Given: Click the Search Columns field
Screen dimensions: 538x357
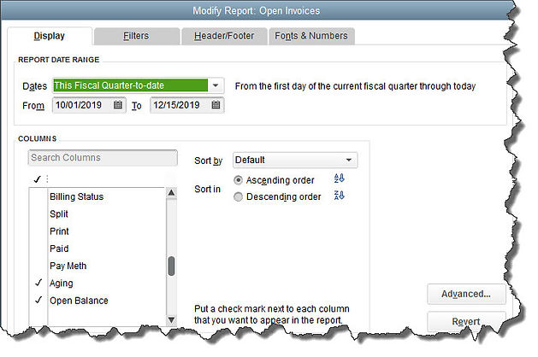Looking at the screenshot, I should pyautogui.click(x=103, y=158).
